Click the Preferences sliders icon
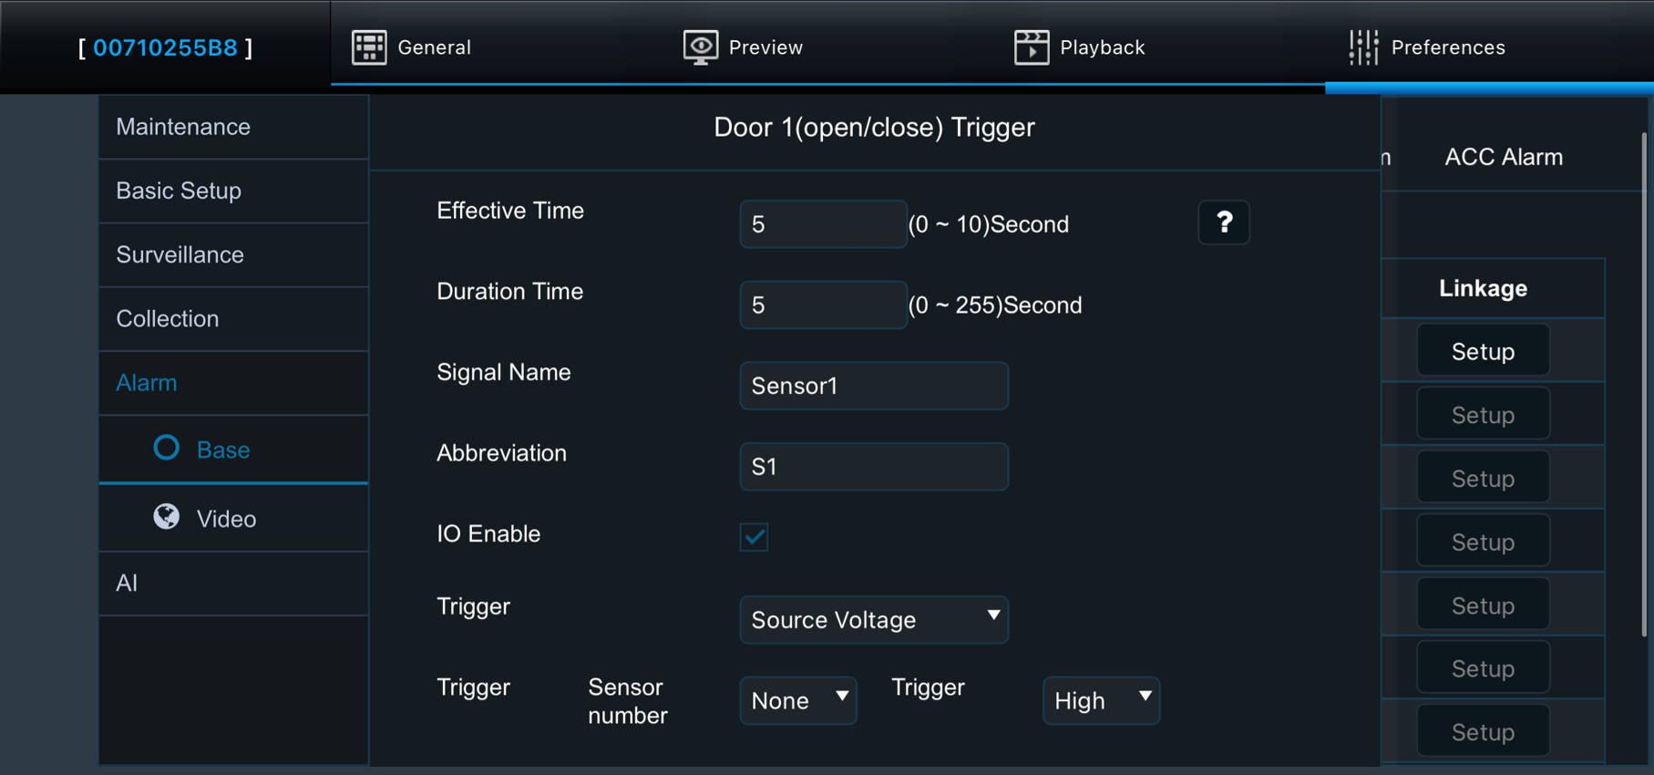The image size is (1654, 775). (x=1363, y=47)
